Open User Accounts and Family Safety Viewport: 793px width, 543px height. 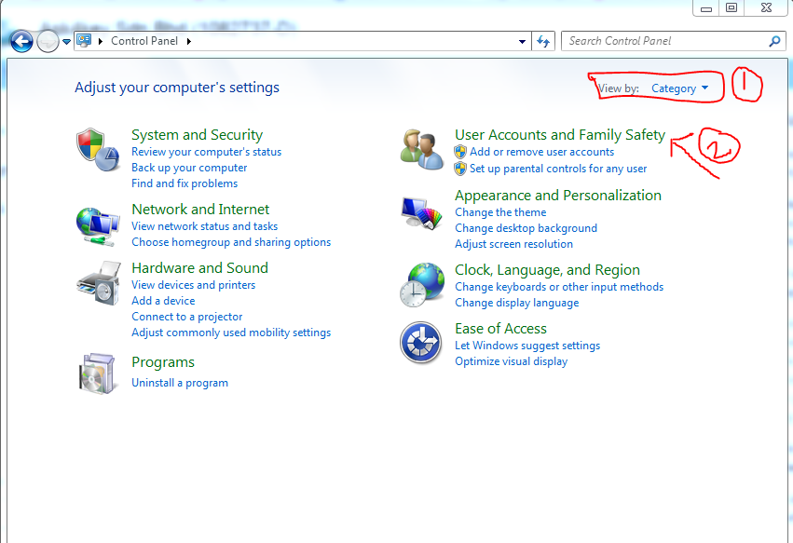click(x=560, y=135)
